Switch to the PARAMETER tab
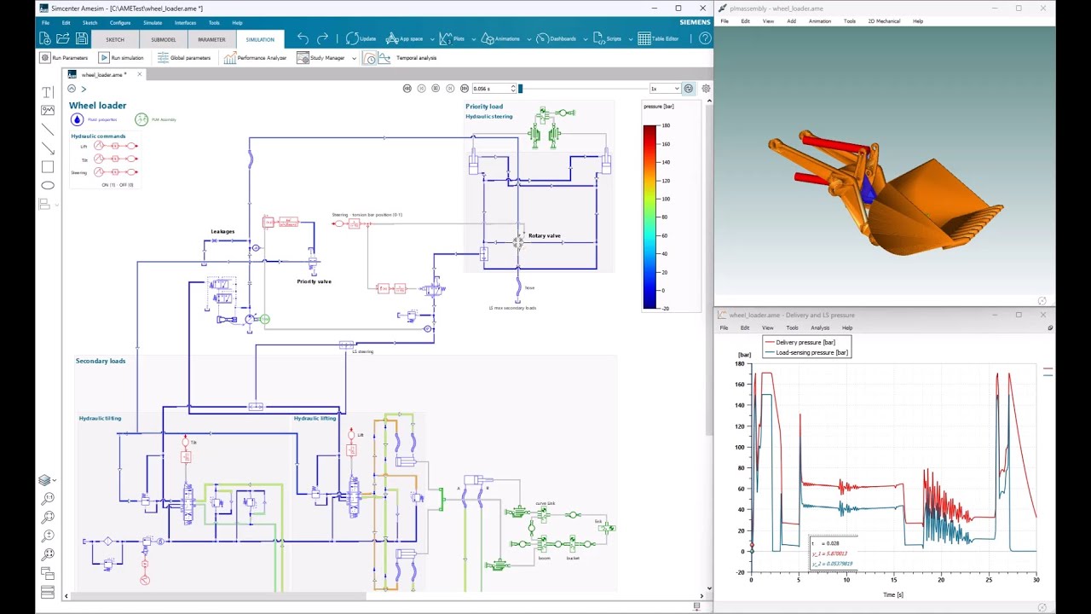 point(211,39)
